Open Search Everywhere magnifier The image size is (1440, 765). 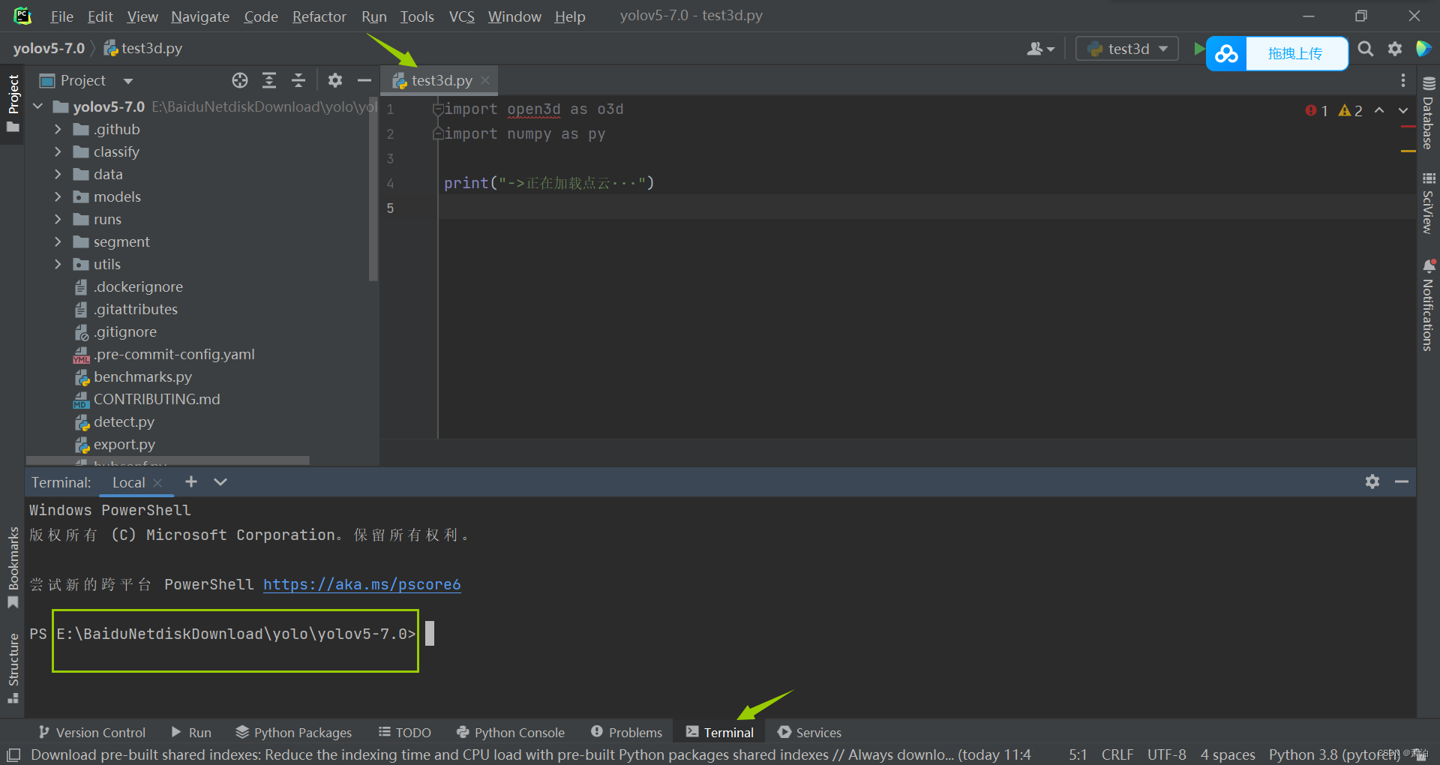coord(1365,49)
